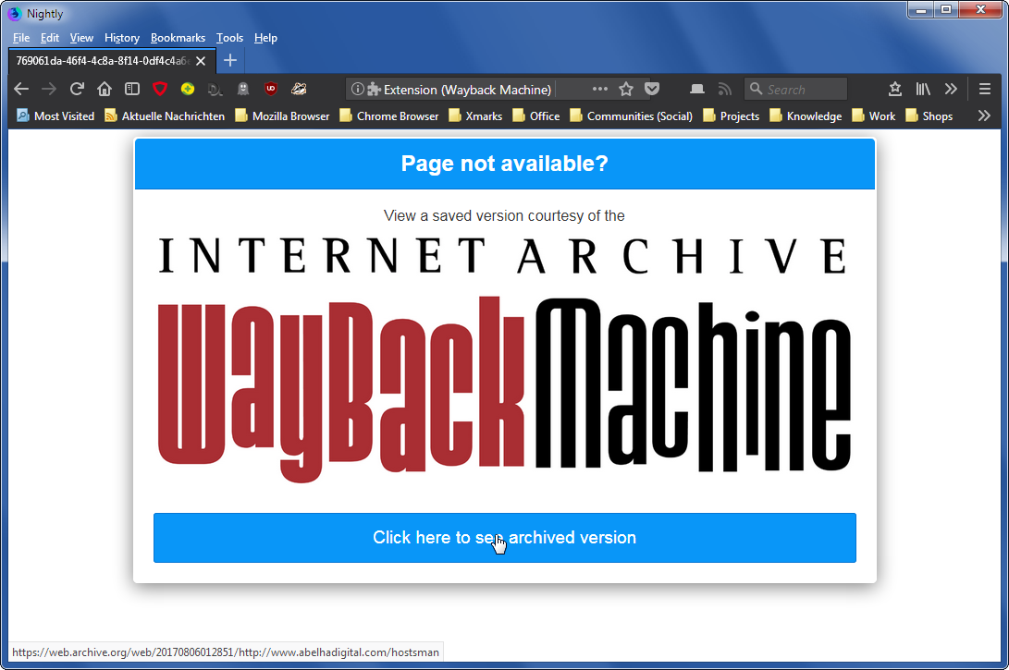This screenshot has width=1009, height=670.
Task: Open the Edit menu
Action: (50, 38)
